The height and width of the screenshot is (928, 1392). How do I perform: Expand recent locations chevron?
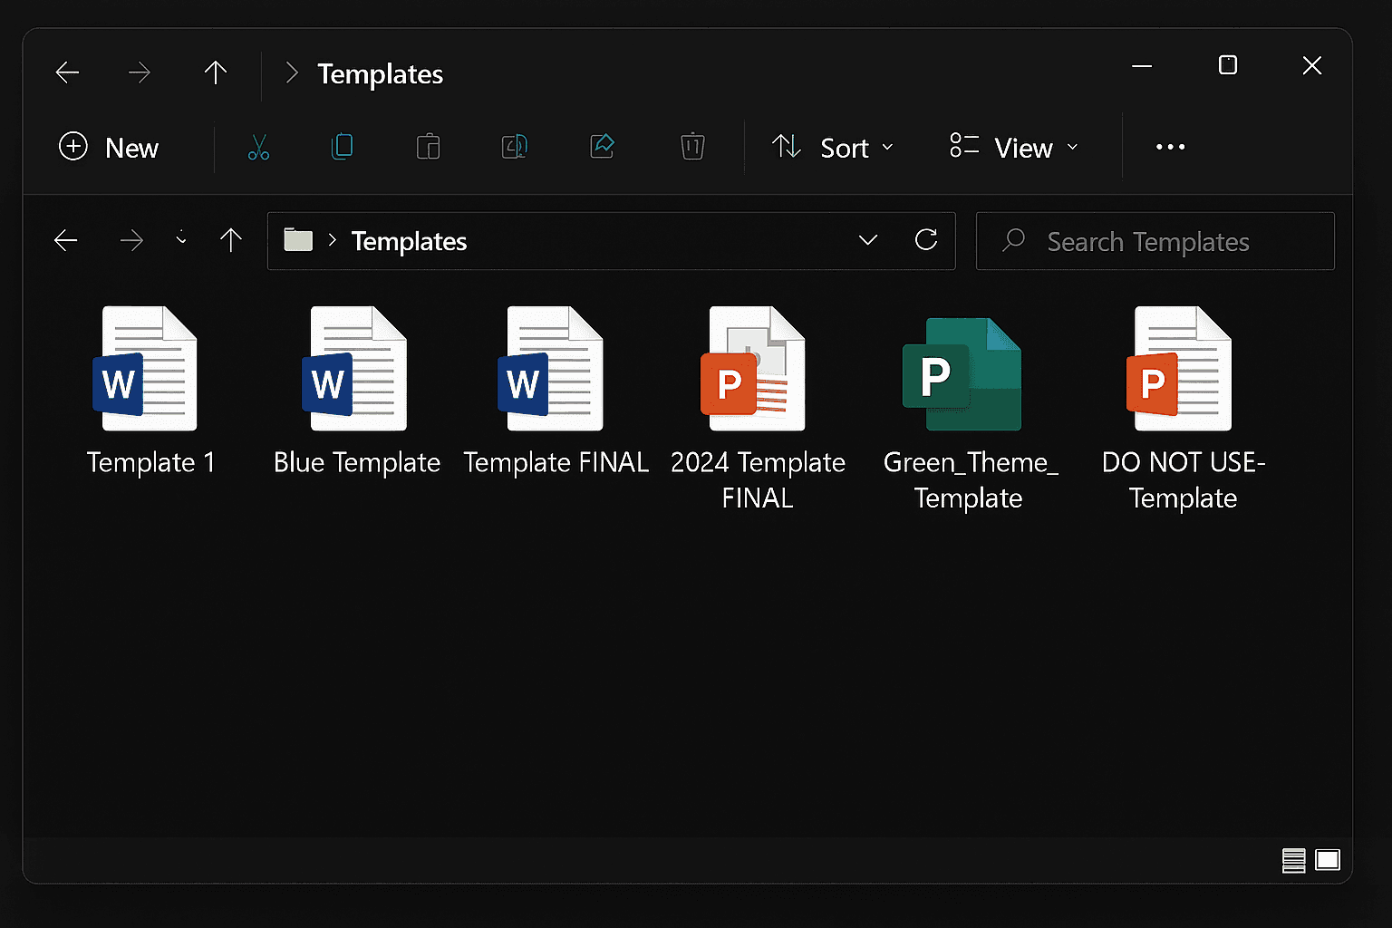pyautogui.click(x=181, y=238)
